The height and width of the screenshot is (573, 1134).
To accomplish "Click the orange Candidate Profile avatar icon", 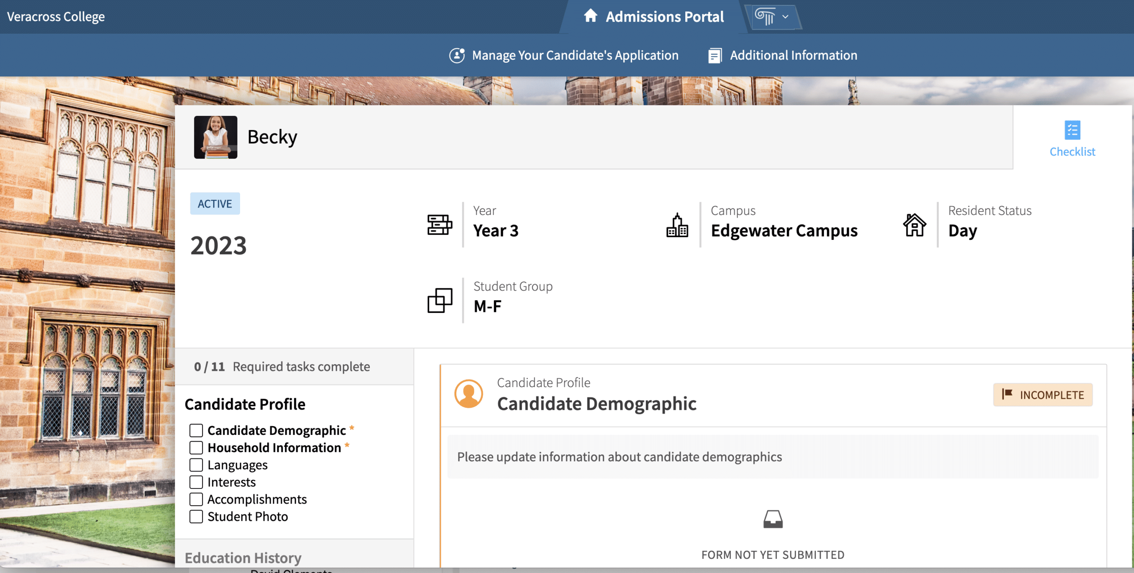I will click(x=469, y=393).
